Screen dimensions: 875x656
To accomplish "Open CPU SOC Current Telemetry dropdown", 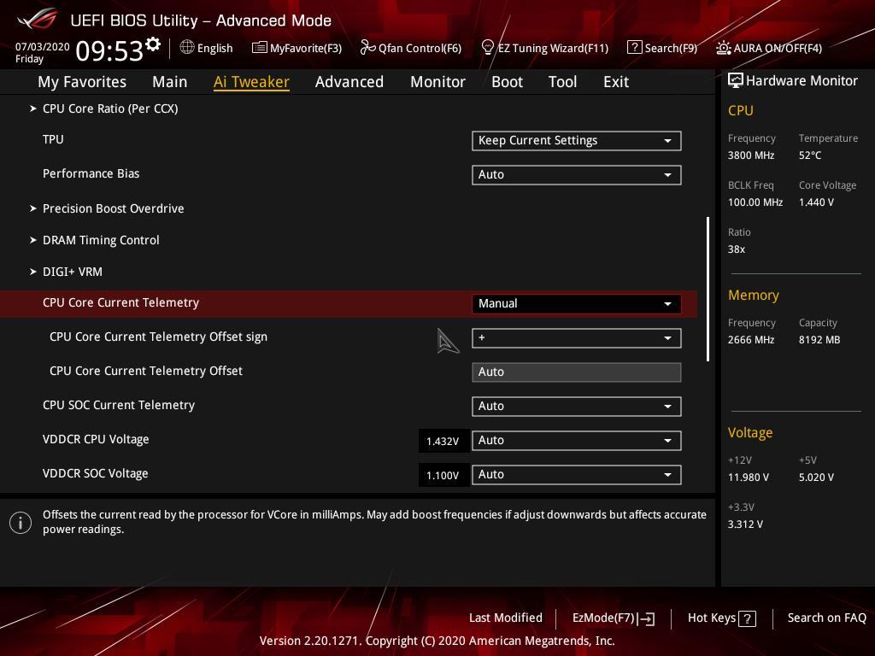I will click(577, 406).
